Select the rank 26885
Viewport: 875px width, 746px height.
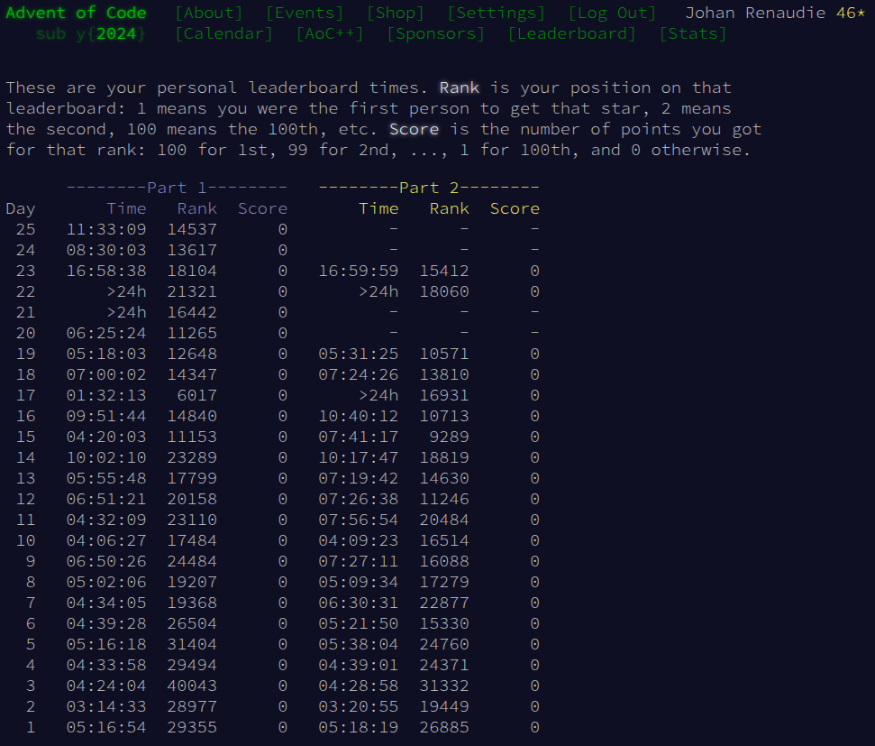[444, 728]
